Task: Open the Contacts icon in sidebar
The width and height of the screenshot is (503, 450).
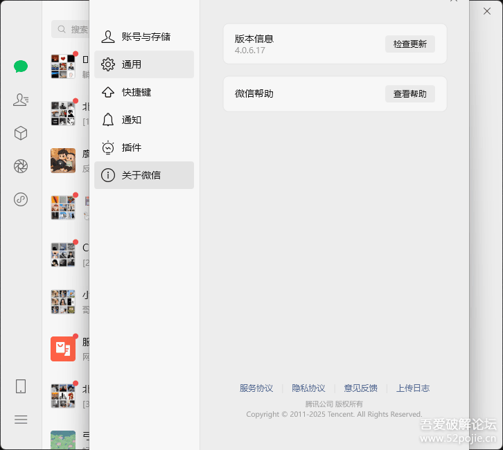Action: [21, 100]
